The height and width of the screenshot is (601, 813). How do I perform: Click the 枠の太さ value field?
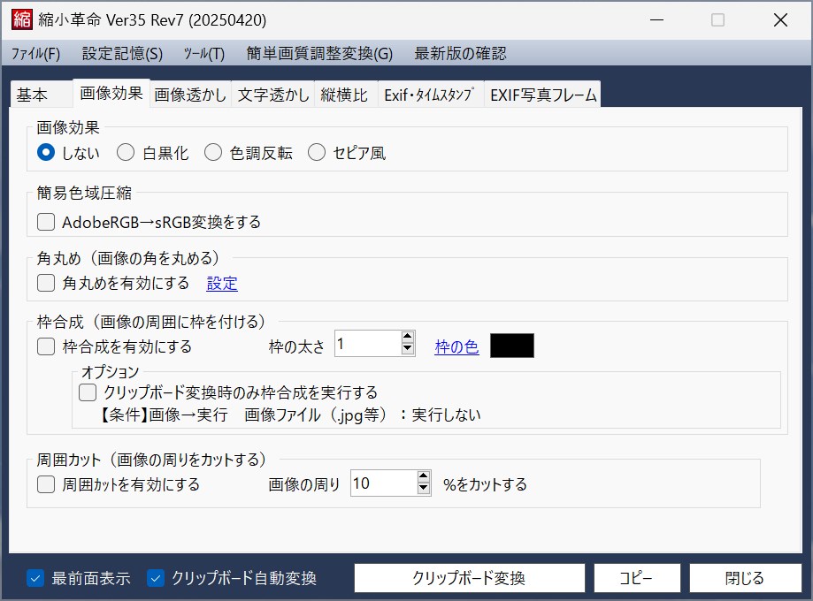click(368, 344)
